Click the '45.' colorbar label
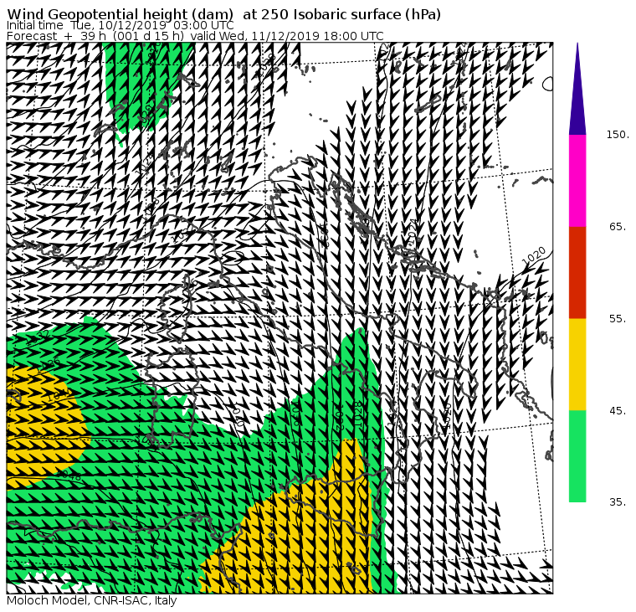This screenshot has height=612, width=636. [x=618, y=411]
